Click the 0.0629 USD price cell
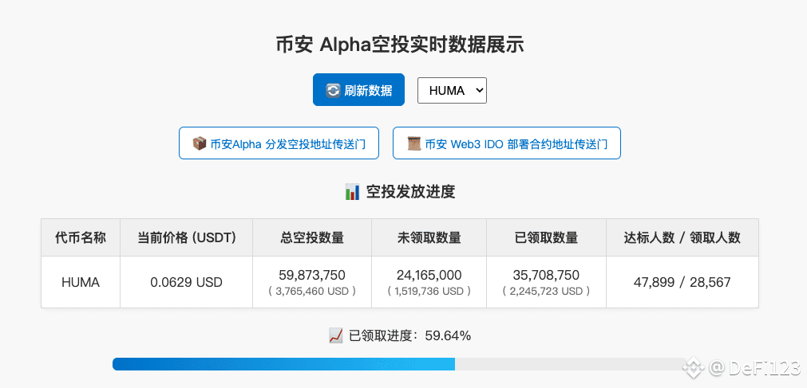The image size is (807, 388). [x=186, y=282]
